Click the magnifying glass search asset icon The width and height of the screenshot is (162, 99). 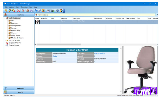click(x=10, y=11)
